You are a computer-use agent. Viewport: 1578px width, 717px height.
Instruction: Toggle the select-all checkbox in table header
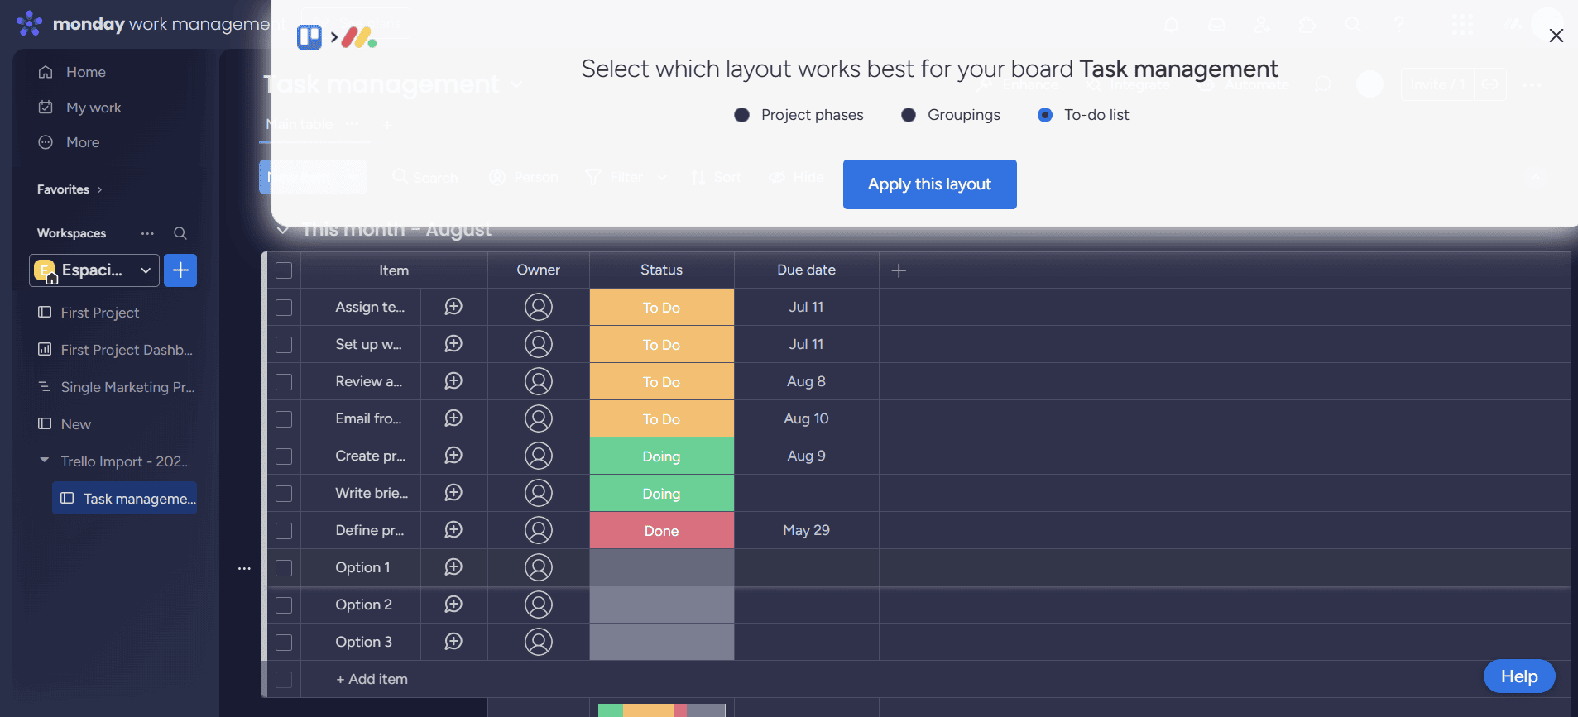point(284,270)
